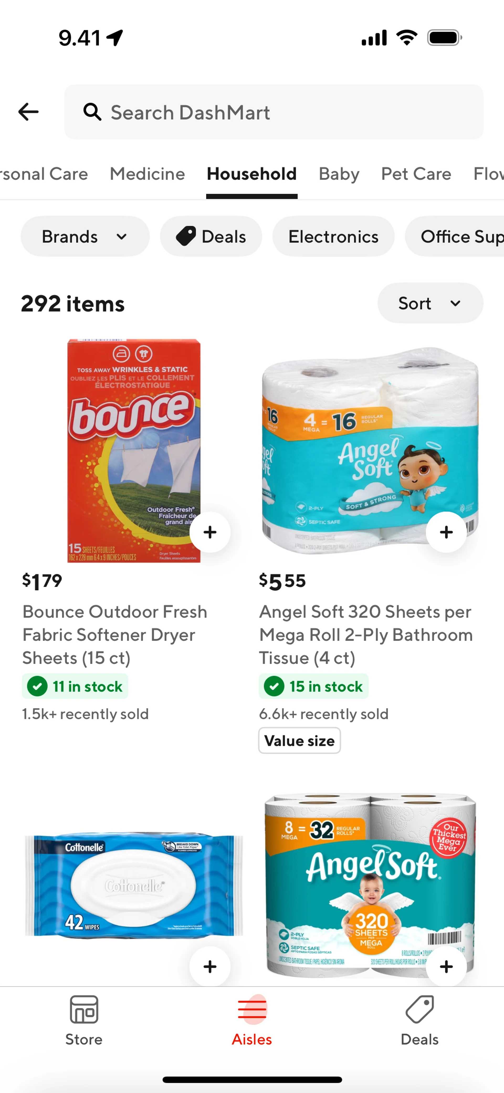Viewport: 504px width, 1093px height.
Task: Expand the Brands dropdown
Action: point(85,236)
